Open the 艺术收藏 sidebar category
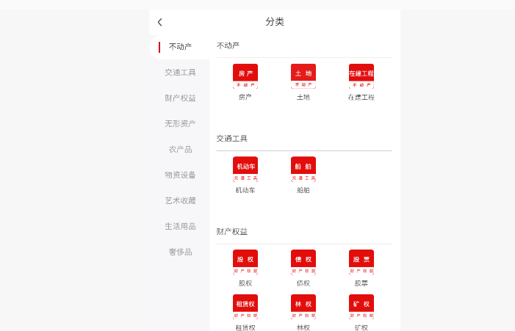The width and height of the screenshot is (515, 331). tap(180, 201)
